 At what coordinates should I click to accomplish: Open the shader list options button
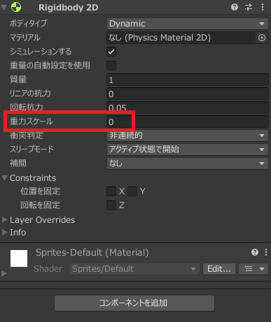tap(253, 269)
